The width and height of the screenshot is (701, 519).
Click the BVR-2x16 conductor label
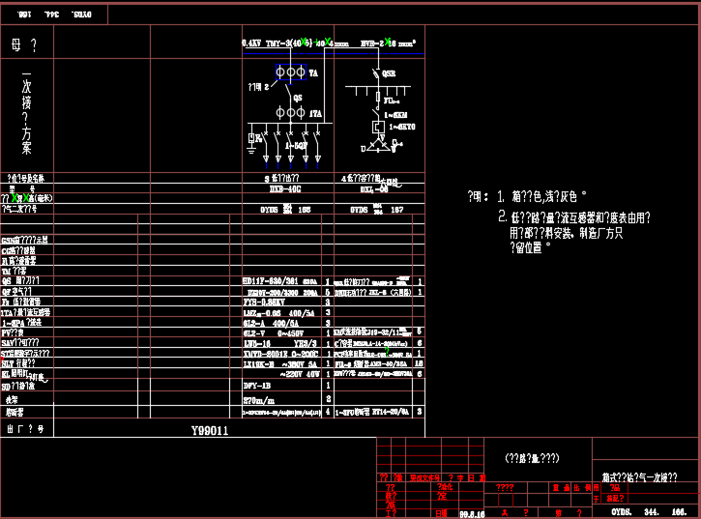(388, 43)
